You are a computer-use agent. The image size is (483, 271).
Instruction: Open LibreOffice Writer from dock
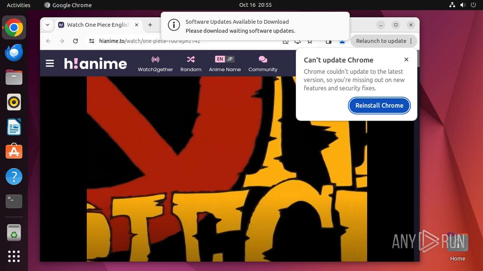click(14, 127)
